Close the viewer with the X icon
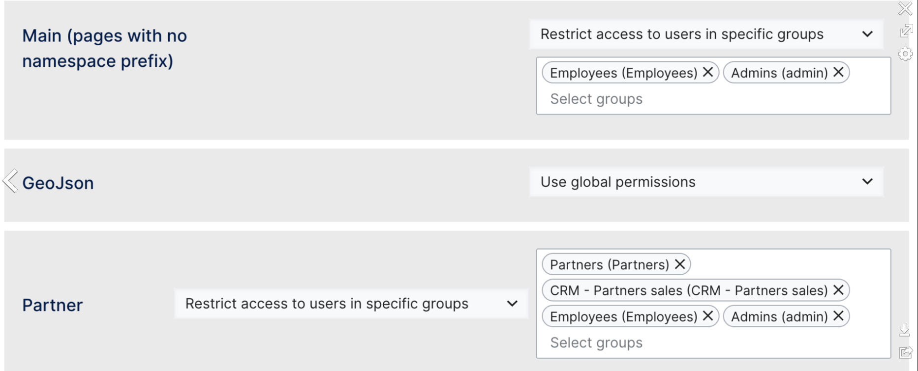This screenshot has height=371, width=918. pyautogui.click(x=905, y=9)
